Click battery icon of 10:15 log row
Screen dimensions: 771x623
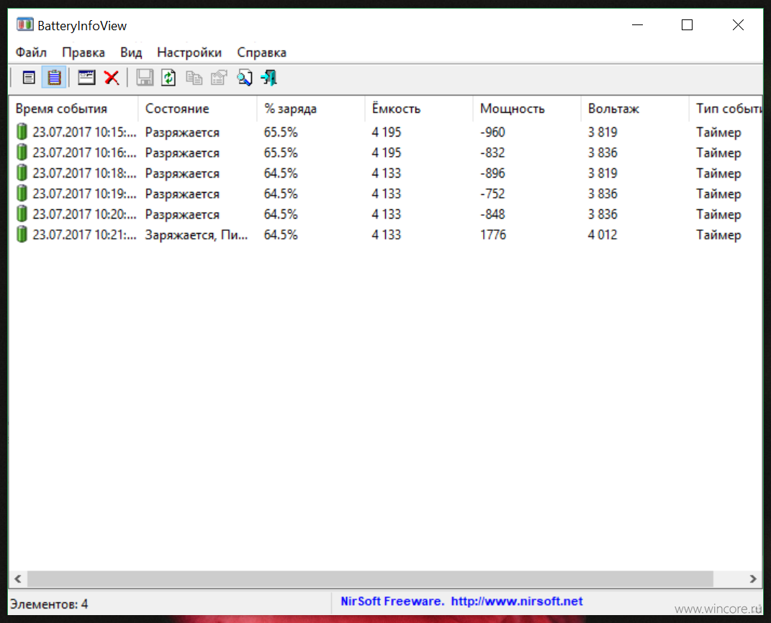[22, 132]
